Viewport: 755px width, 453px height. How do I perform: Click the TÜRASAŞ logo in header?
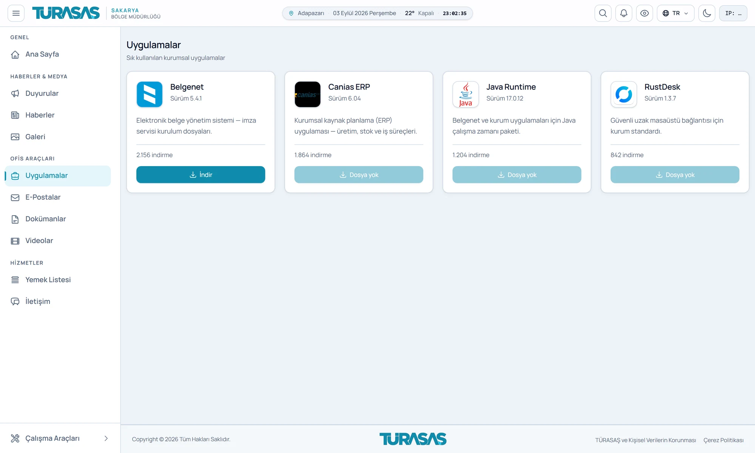tap(66, 13)
